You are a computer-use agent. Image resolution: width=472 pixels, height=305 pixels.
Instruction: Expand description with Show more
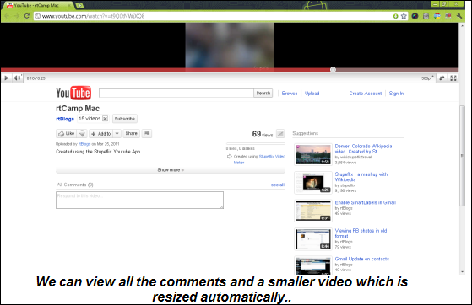pos(171,170)
